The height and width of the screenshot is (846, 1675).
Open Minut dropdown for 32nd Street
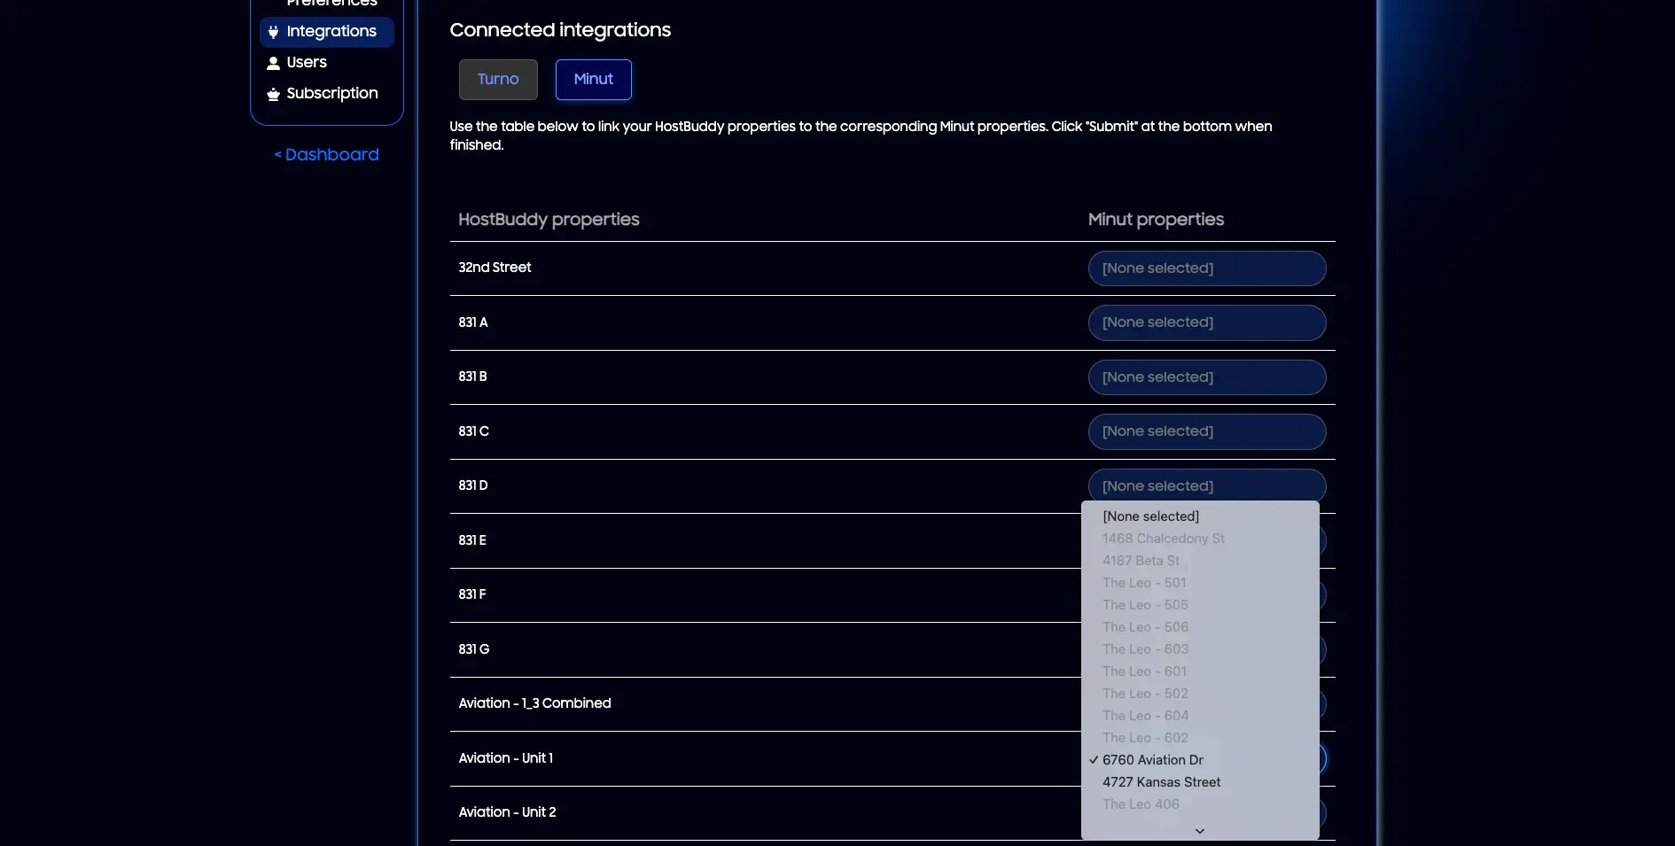pos(1207,268)
